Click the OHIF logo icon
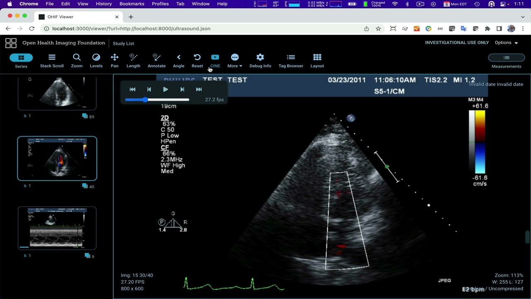 point(11,43)
